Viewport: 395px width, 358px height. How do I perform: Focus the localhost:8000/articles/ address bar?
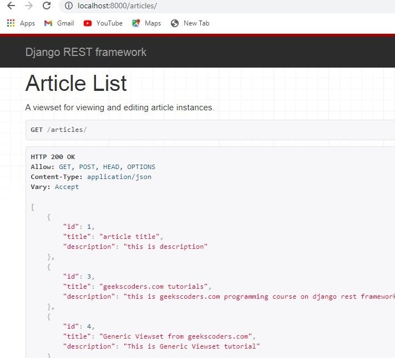pos(227,6)
